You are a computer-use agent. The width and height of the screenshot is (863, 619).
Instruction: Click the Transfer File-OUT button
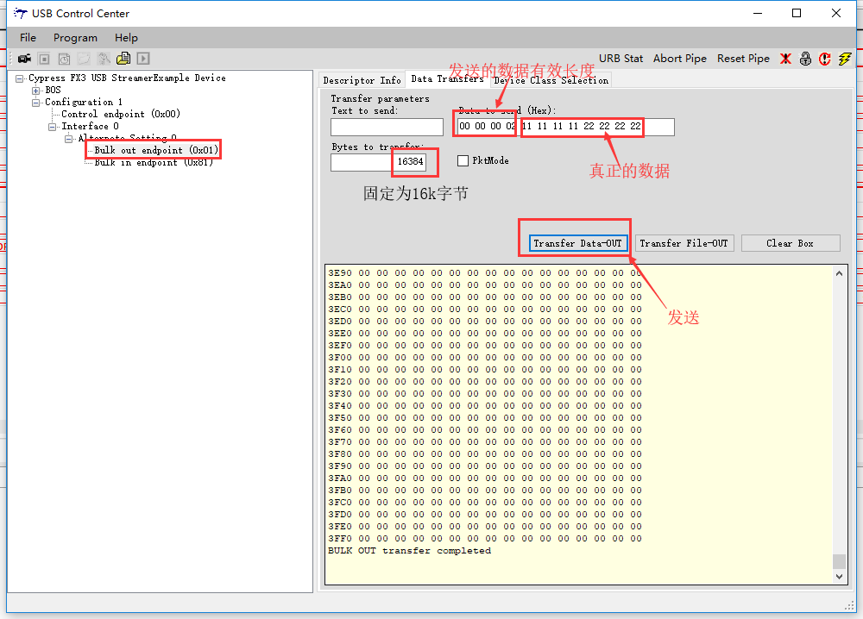pos(683,243)
